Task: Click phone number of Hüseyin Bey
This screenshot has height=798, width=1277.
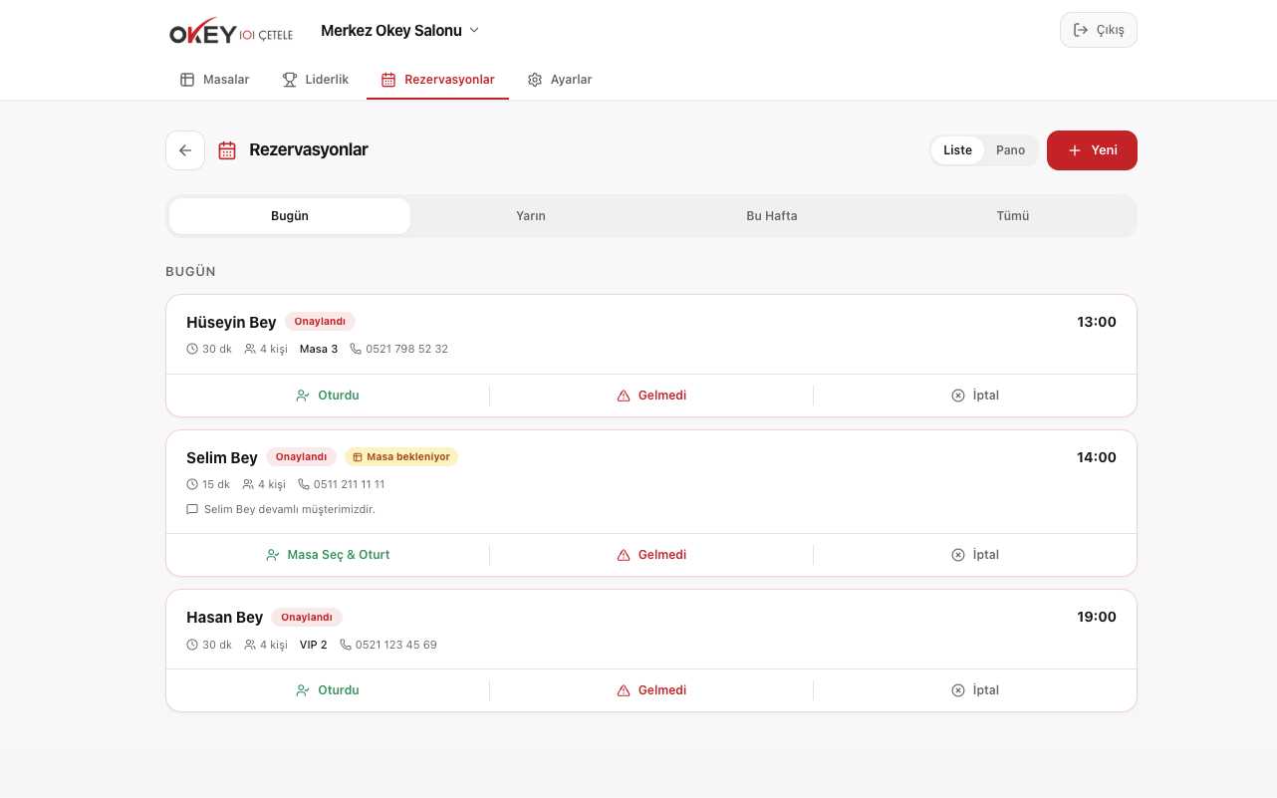Action: [406, 350]
